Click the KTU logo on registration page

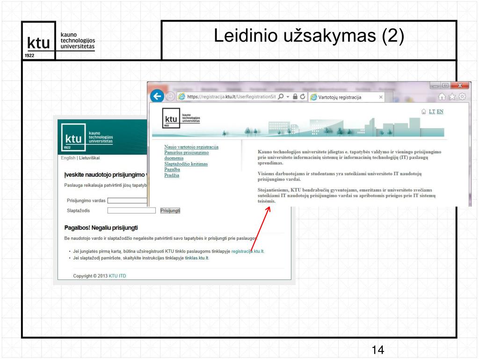coord(181,118)
